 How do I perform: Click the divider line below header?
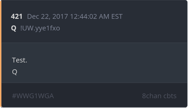95,43
